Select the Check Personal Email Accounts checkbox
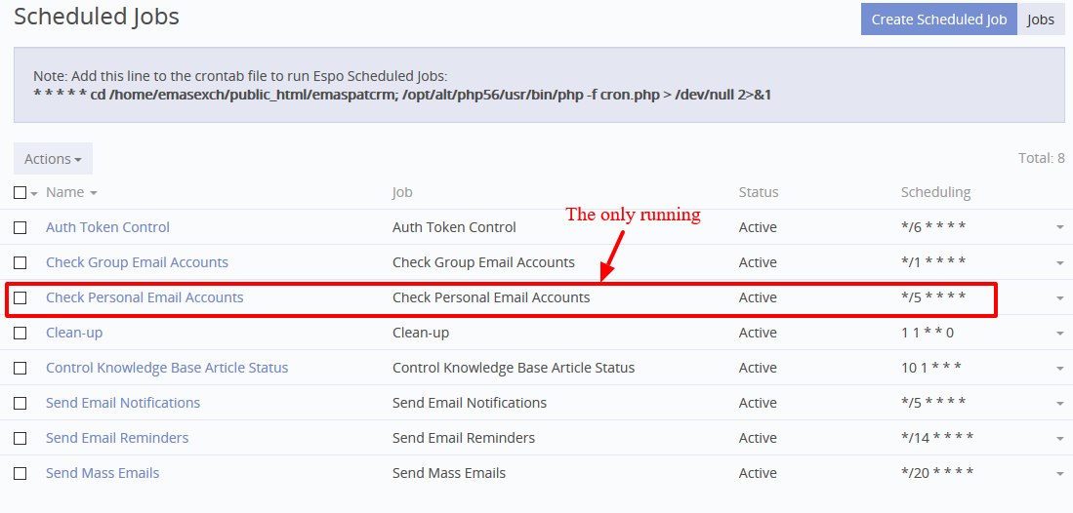This screenshot has height=513, width=1073. point(21,297)
